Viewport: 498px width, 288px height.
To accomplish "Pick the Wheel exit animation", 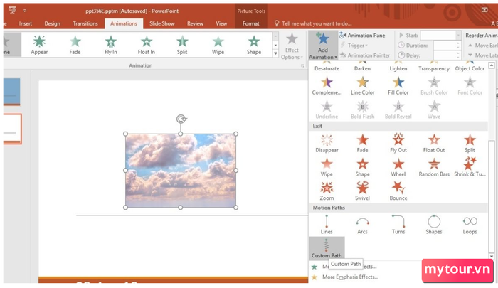I will coord(398,167).
